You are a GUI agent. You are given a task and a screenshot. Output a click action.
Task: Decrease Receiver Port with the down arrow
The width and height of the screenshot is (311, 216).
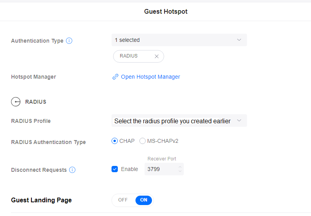click(x=180, y=171)
